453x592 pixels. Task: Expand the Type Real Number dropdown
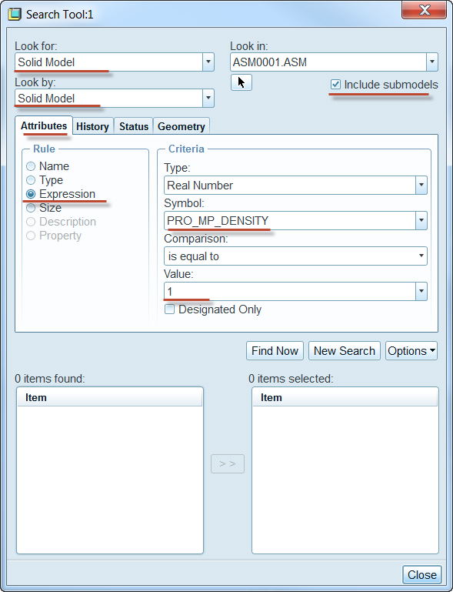pos(421,186)
